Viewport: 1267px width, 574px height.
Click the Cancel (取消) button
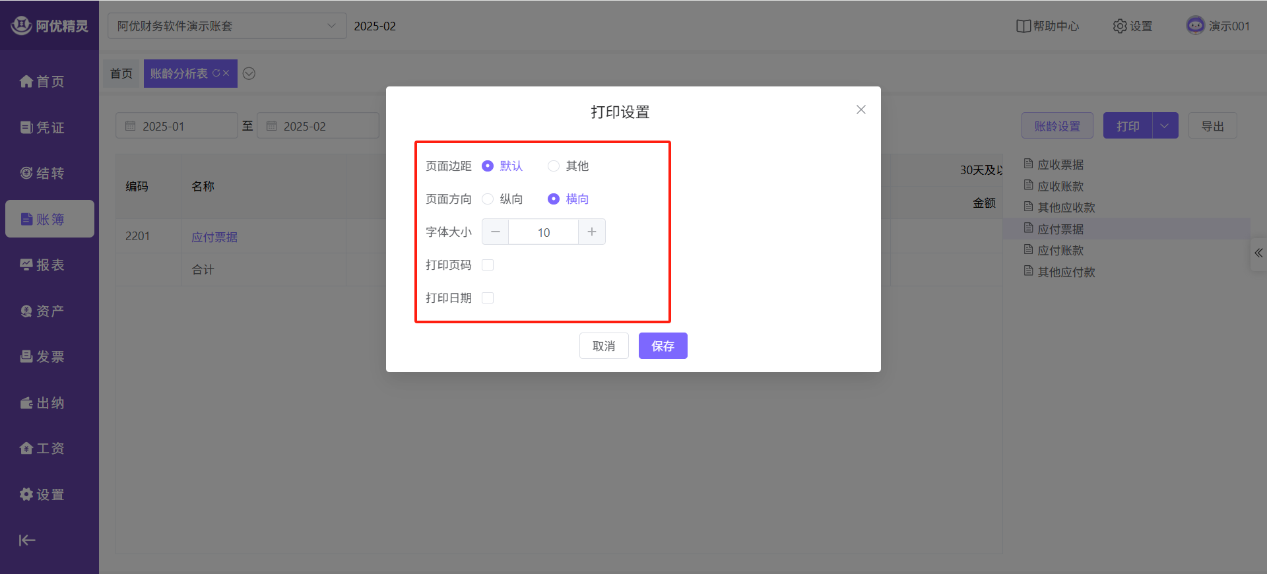(603, 346)
